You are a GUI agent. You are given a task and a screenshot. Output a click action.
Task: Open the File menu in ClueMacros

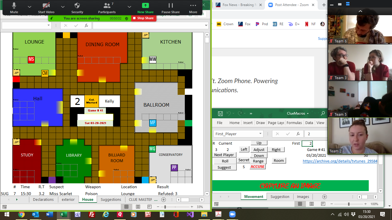[x=220, y=123]
